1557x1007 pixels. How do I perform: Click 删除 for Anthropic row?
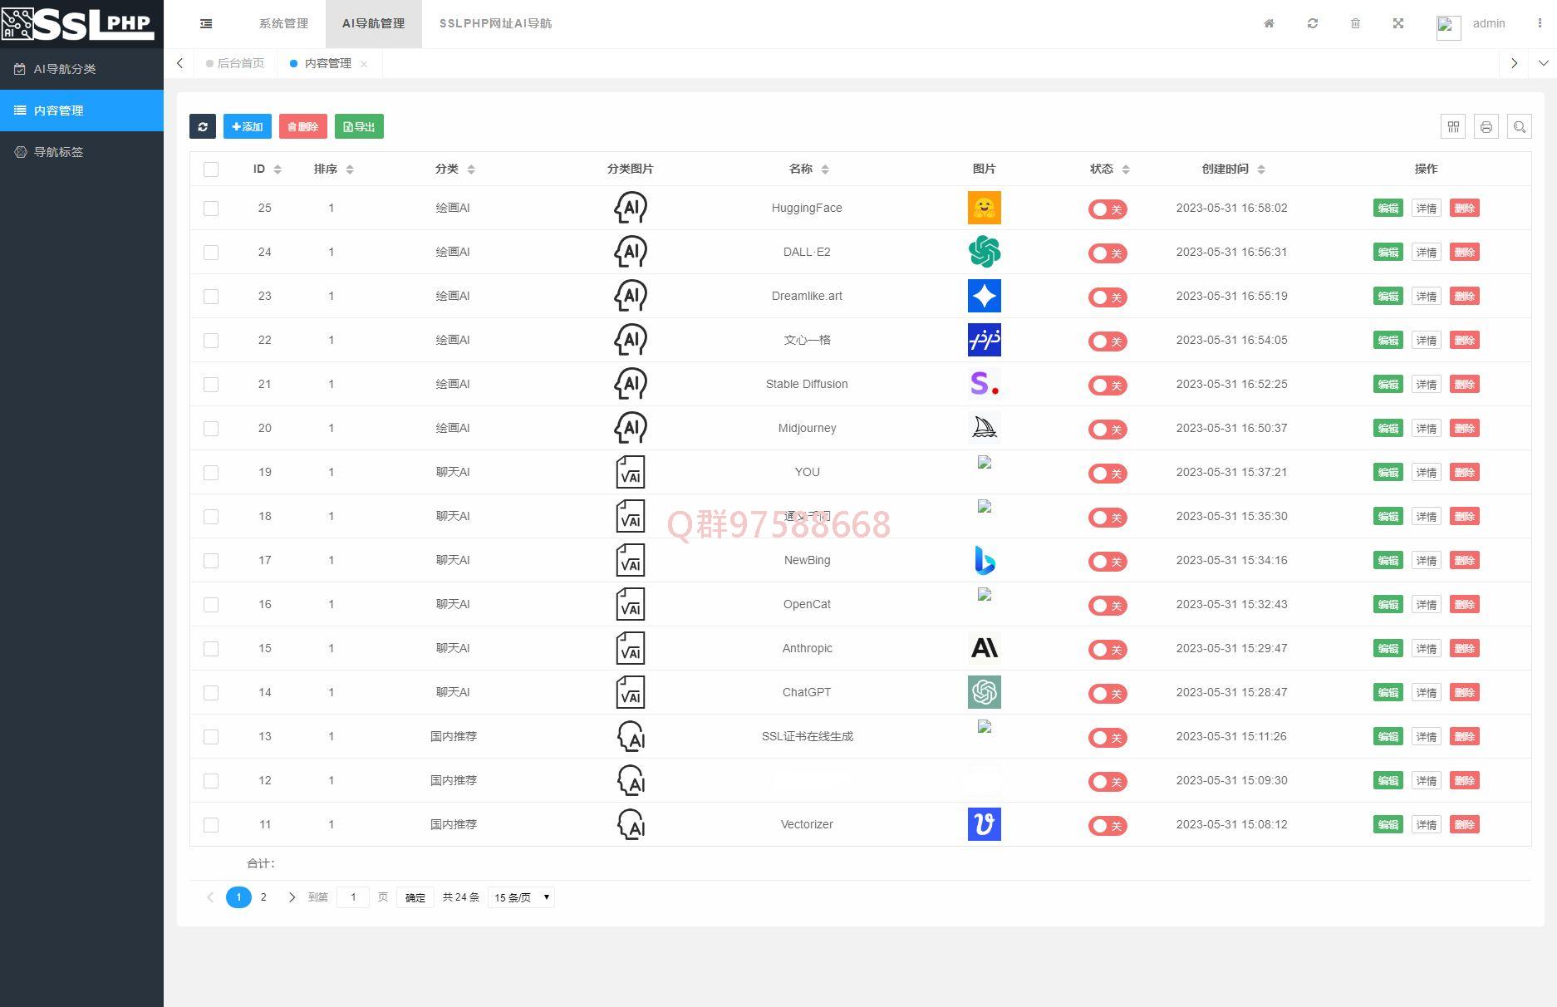tap(1465, 648)
